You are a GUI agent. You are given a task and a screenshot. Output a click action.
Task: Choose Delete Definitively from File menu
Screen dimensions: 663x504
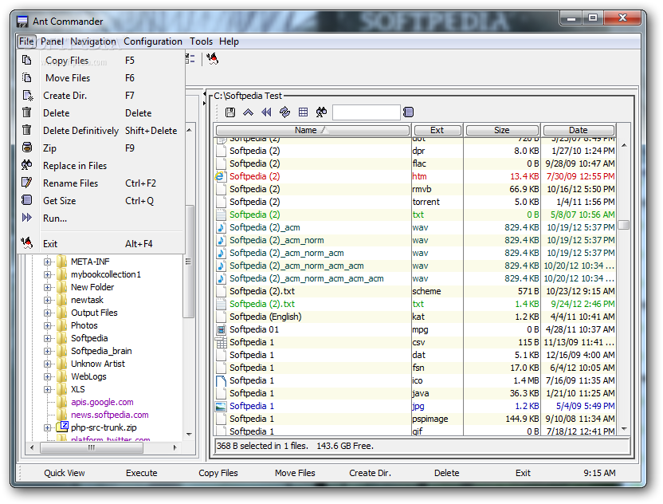pos(100,130)
